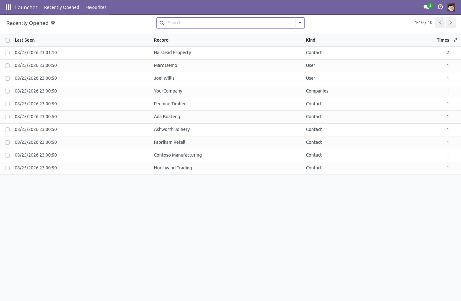Click the 08/25/2026 23:01:10 timestamp
461x301 pixels.
36,53
